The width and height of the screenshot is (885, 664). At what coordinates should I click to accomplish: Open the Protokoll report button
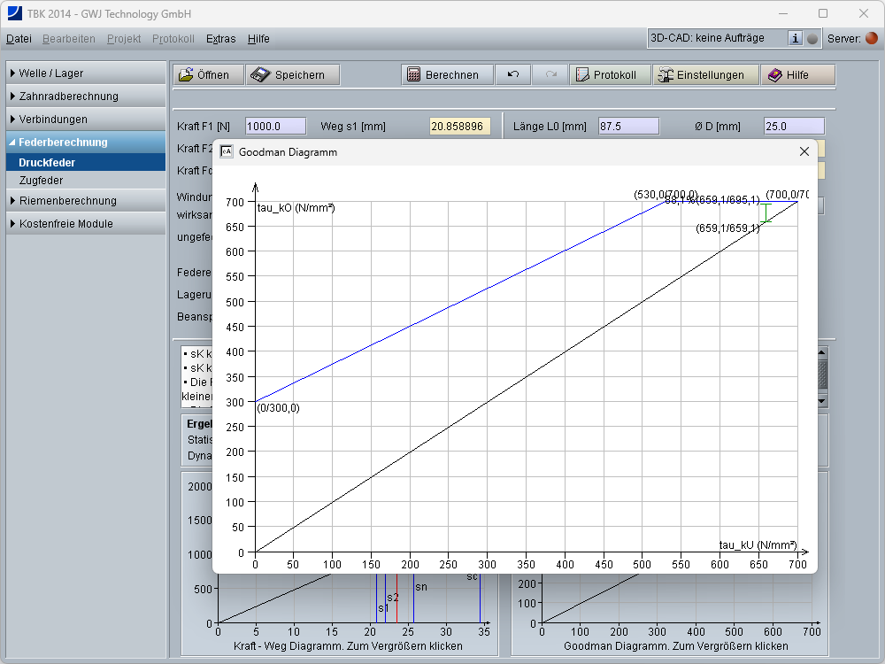tap(610, 75)
